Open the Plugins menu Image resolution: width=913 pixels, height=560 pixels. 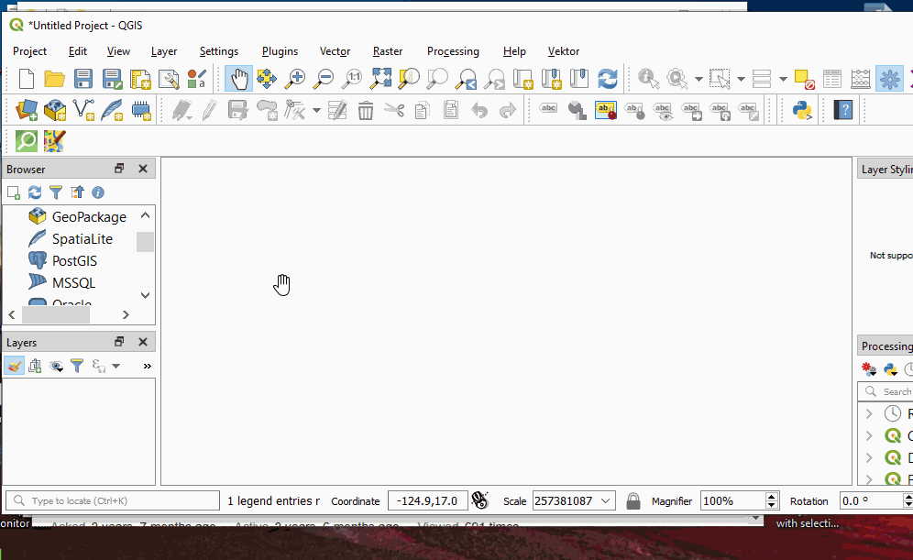point(280,51)
